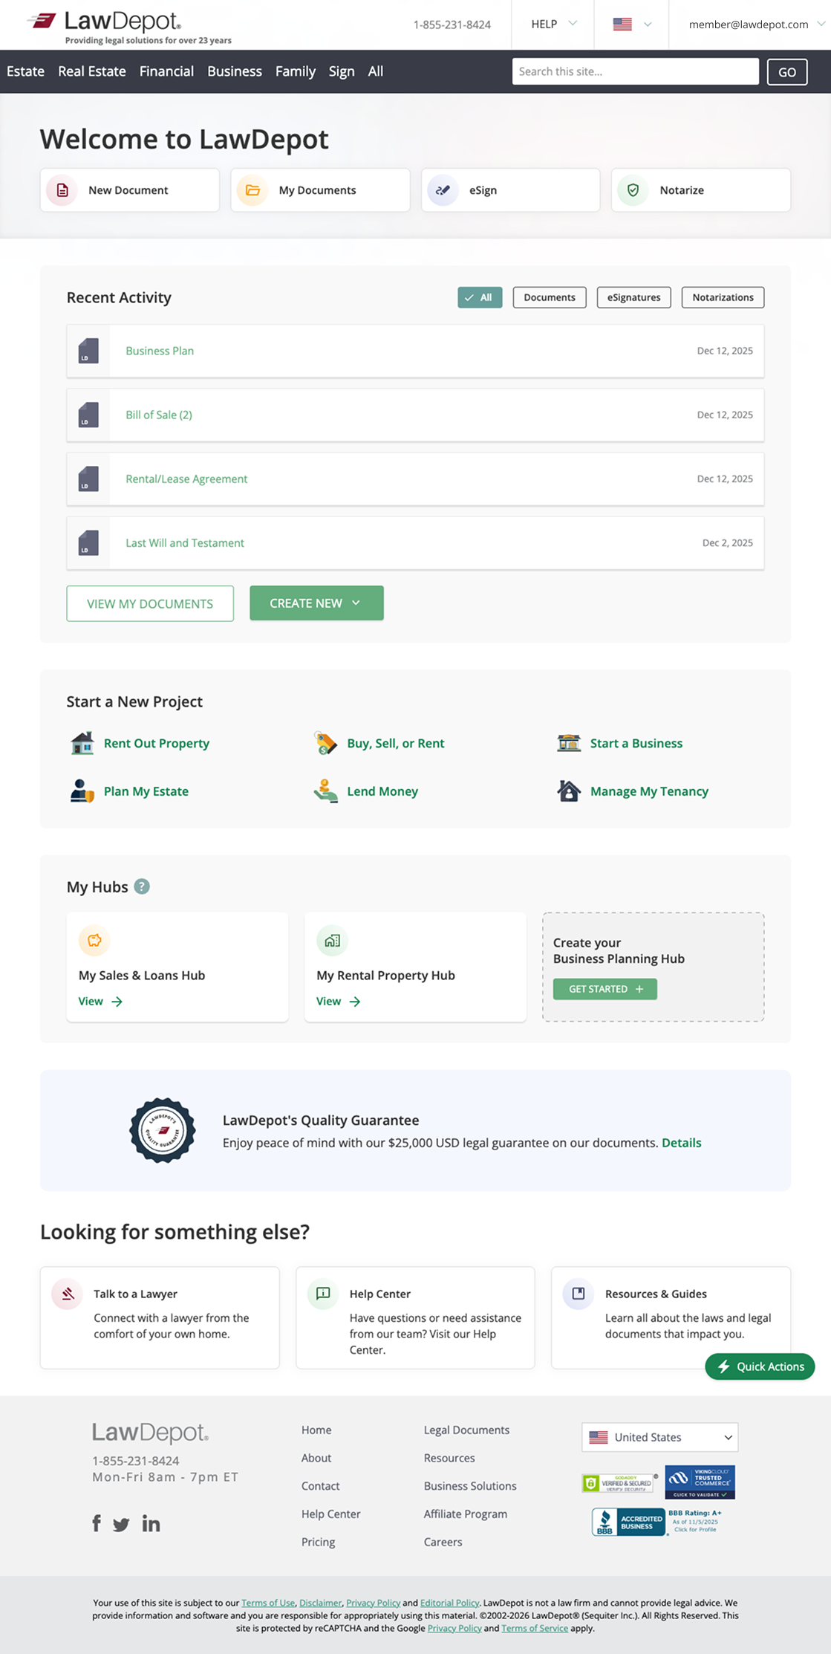Open the member@lawdepot.com account menu
831x1654 pixels.
pyautogui.click(x=756, y=24)
